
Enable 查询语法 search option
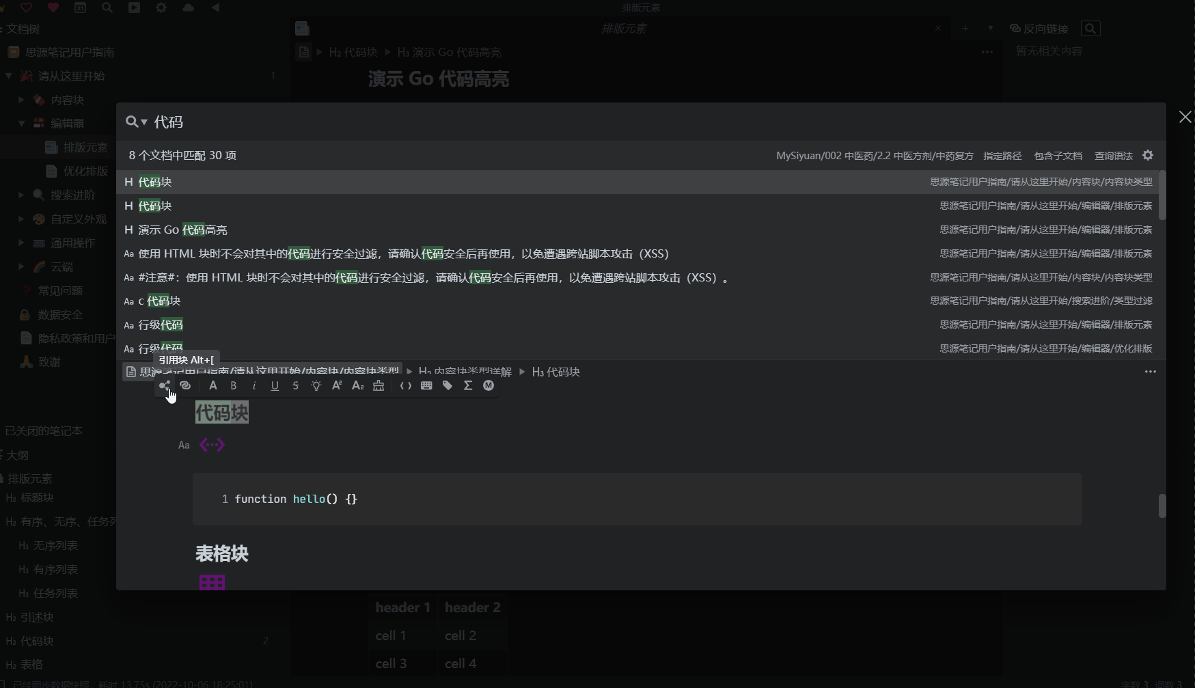click(x=1113, y=155)
